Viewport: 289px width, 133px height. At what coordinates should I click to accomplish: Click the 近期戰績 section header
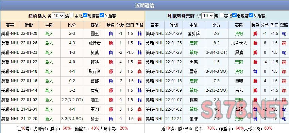[x=144, y=5]
